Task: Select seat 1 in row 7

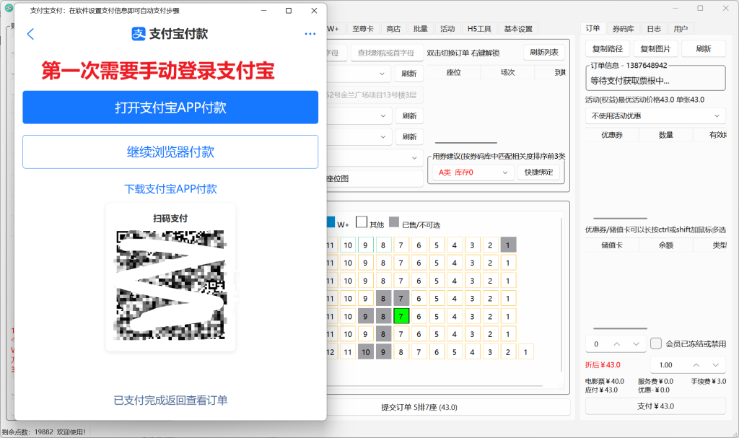Action: coord(526,351)
